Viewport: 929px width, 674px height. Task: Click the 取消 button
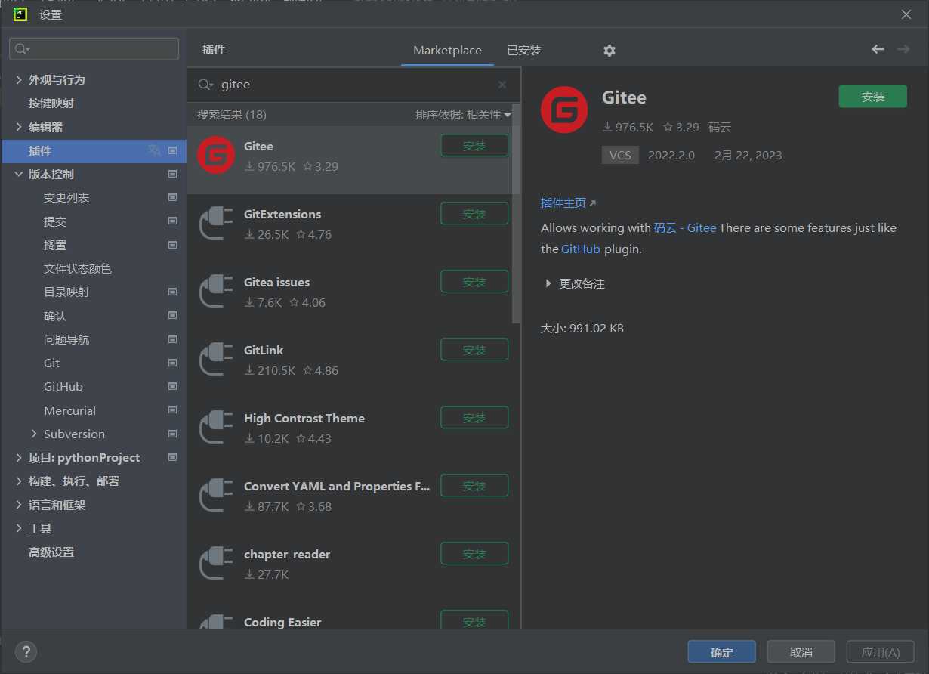click(801, 652)
